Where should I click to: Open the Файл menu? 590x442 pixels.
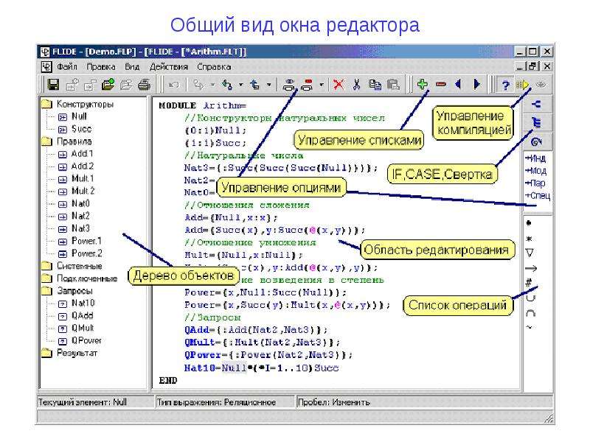pos(67,67)
